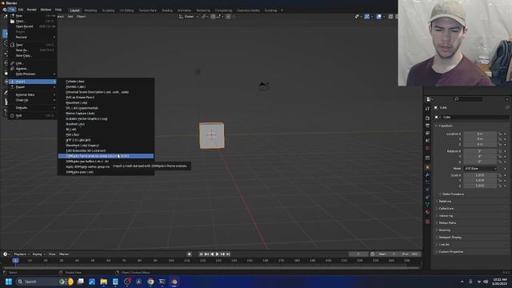512x288 pixels.
Task: Open Defaults submenu in File menu
Action: pos(32,107)
